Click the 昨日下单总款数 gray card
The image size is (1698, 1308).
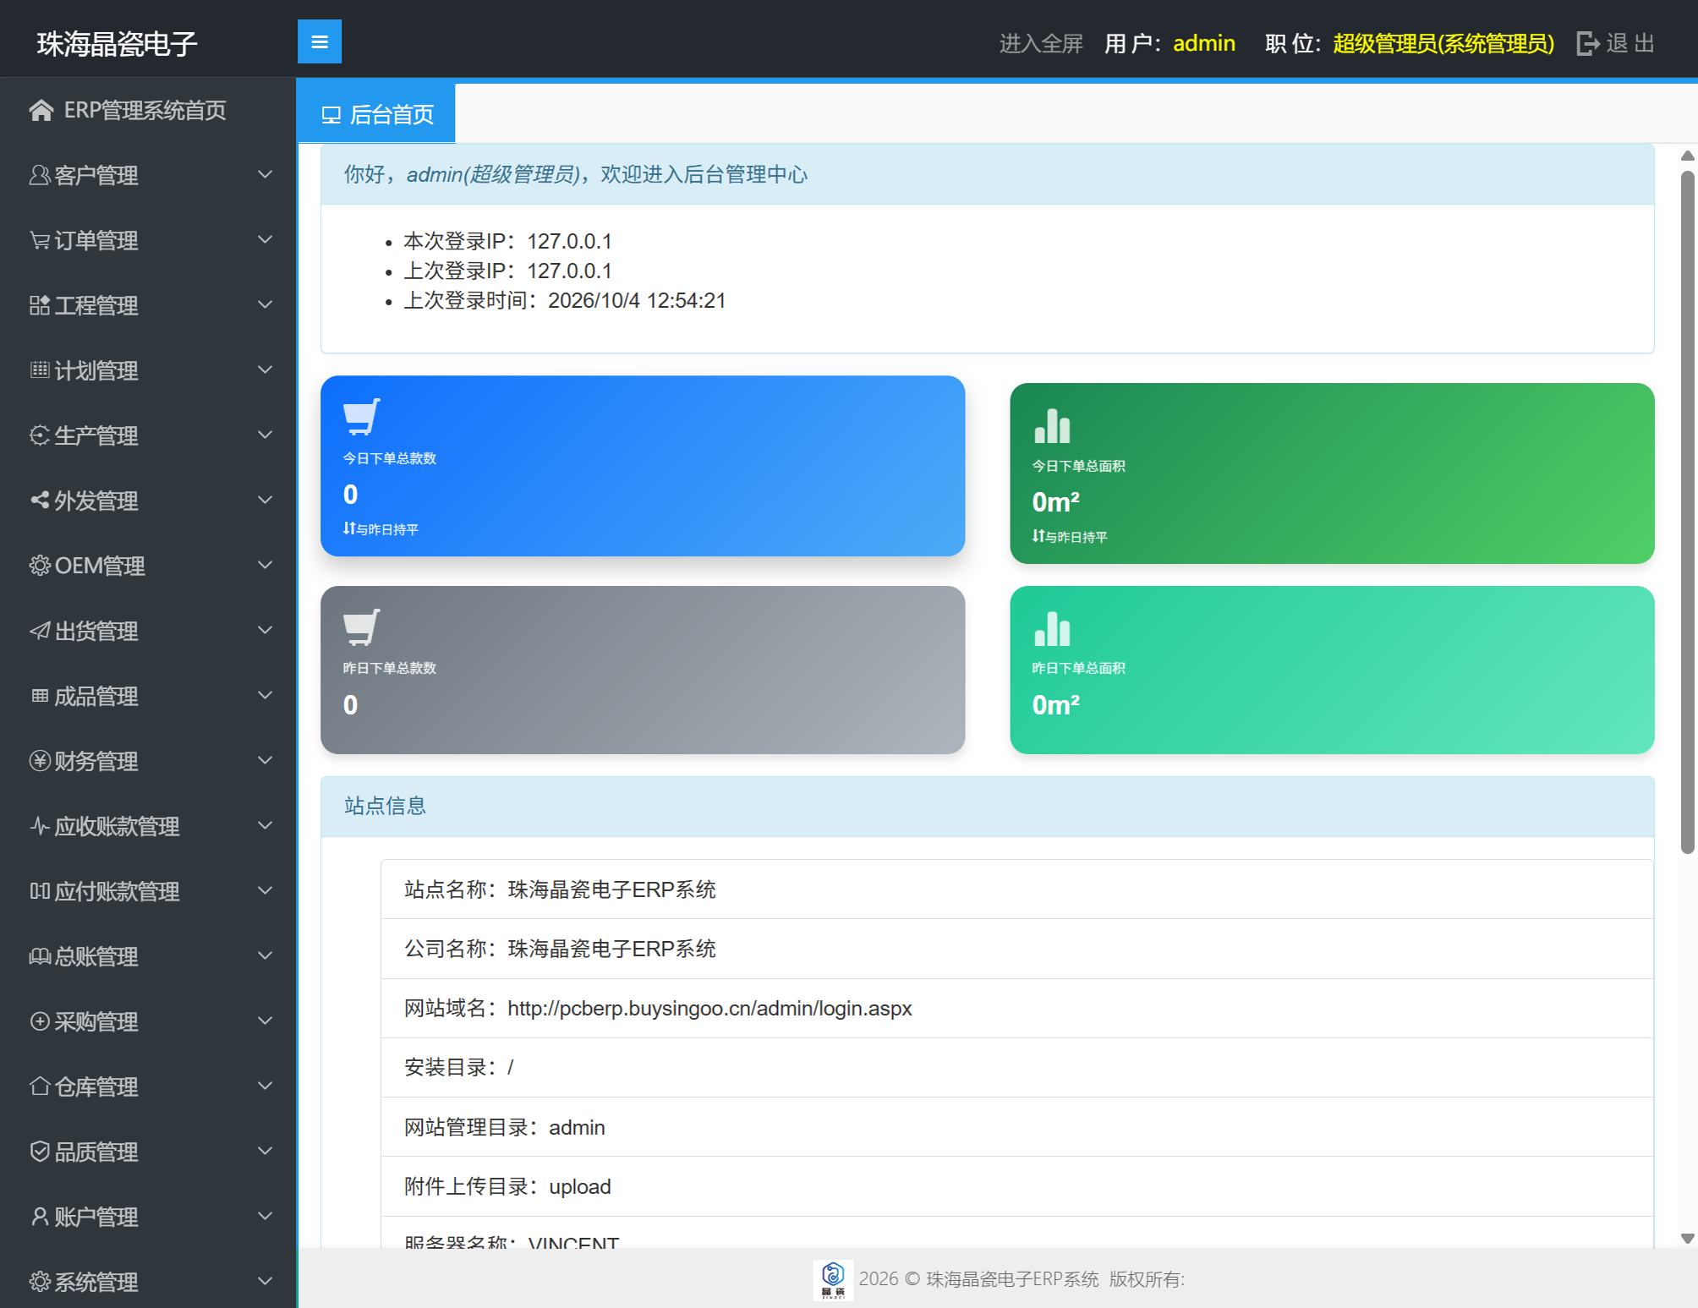click(643, 670)
